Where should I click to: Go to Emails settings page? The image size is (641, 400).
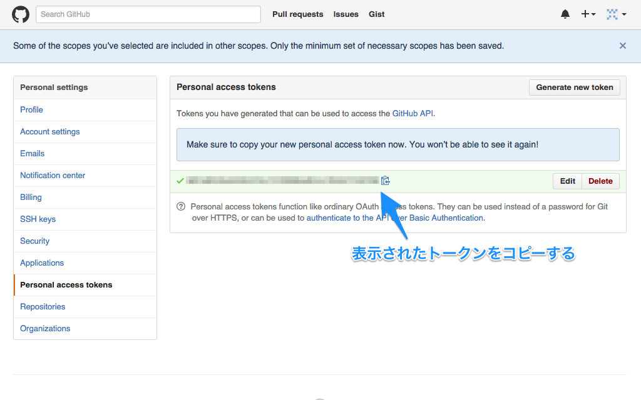pyautogui.click(x=33, y=154)
